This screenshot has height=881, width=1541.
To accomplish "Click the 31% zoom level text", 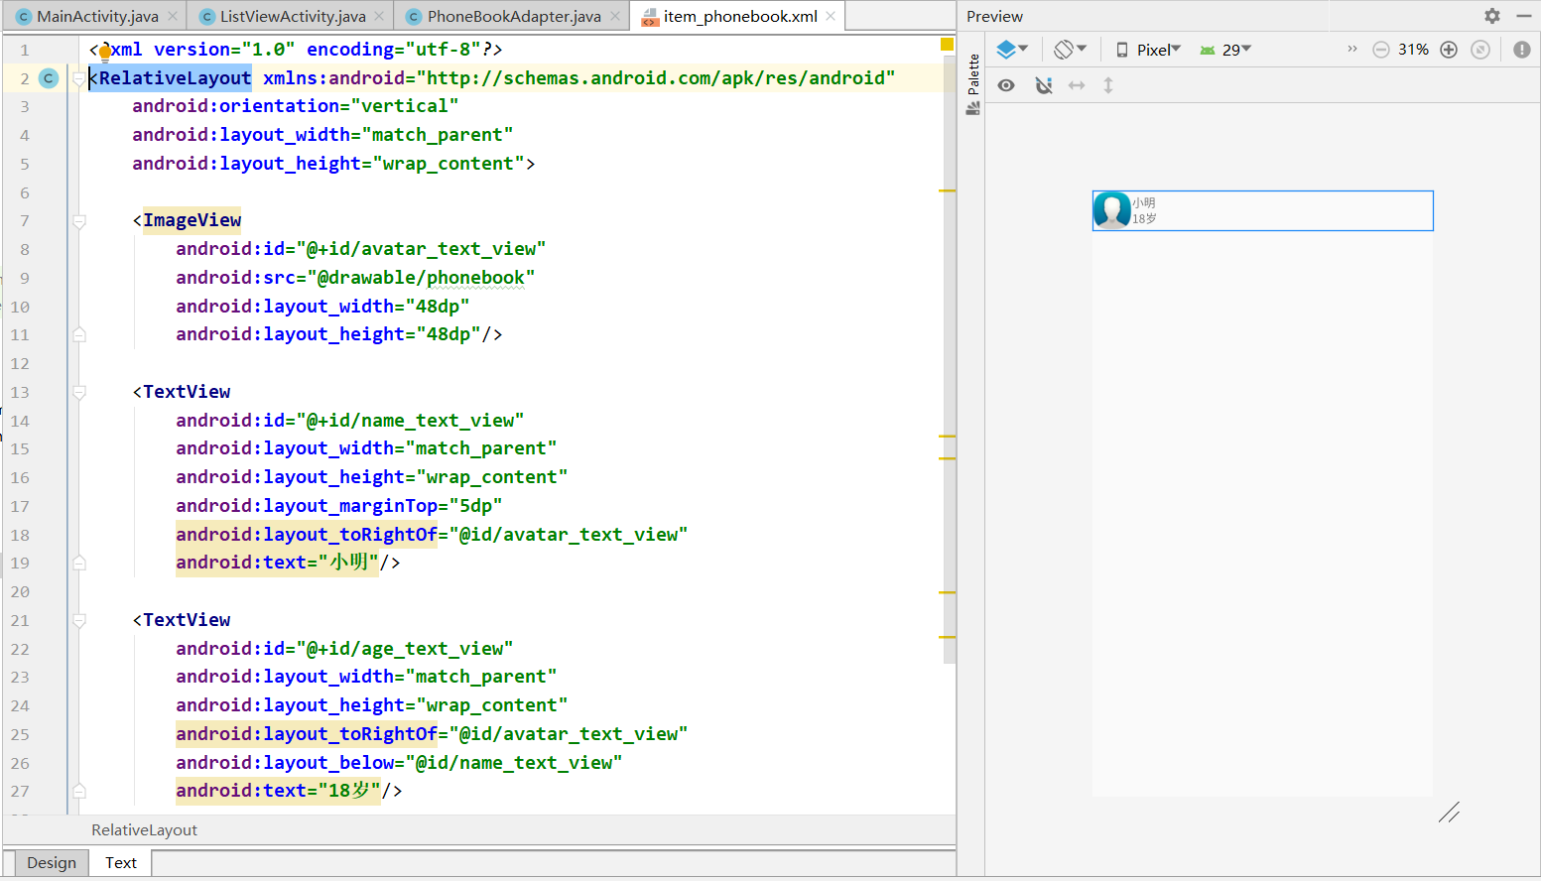I will point(1414,50).
